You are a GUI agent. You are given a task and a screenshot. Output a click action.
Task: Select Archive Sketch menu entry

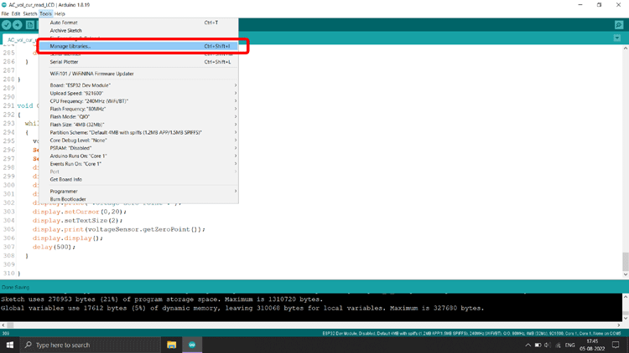click(x=138, y=30)
